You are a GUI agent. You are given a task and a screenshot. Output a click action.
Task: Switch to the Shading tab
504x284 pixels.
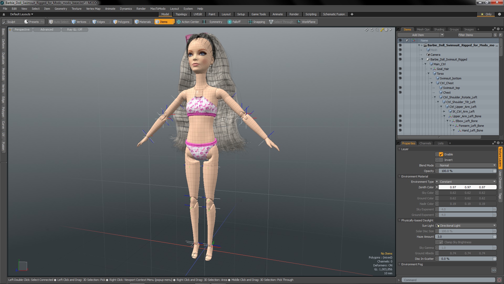(x=439, y=29)
